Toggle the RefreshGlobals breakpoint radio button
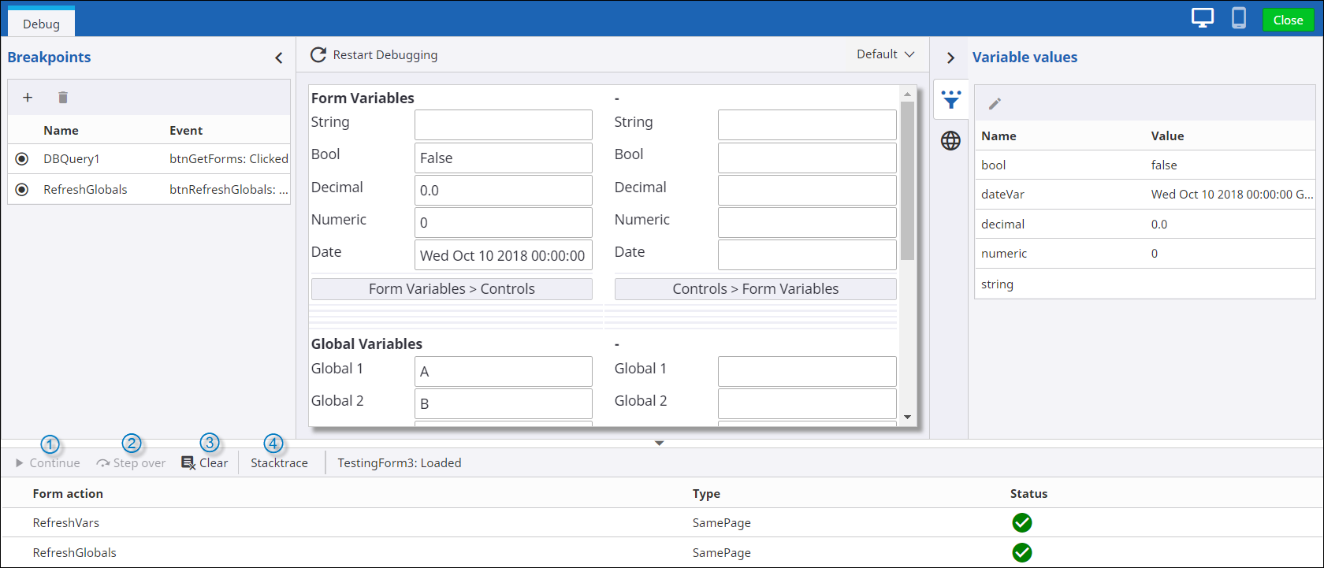 (22, 190)
